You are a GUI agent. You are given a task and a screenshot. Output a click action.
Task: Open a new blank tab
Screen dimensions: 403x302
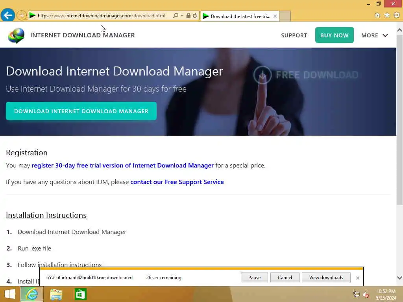285,16
